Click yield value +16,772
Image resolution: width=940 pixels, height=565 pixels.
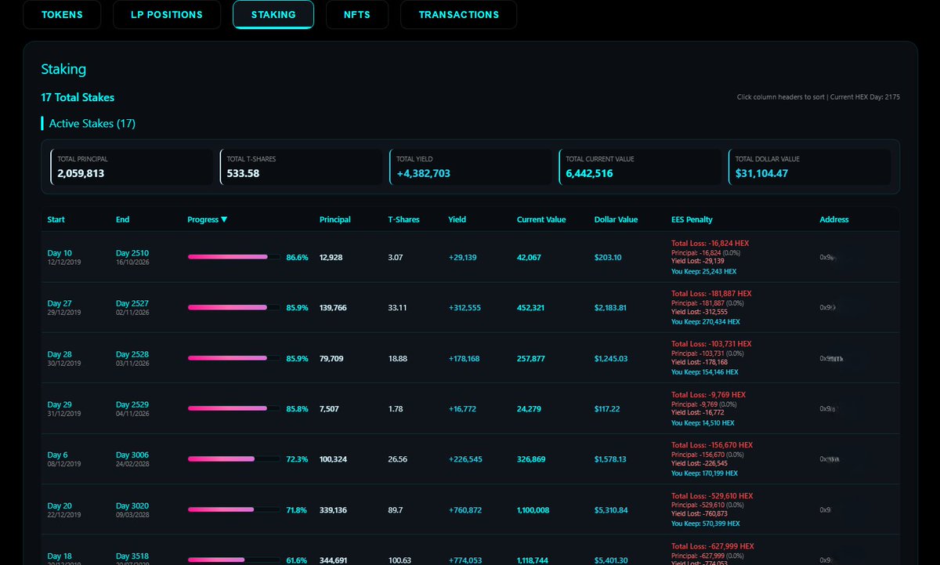(462, 409)
